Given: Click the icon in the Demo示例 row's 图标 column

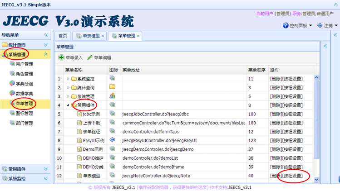Looking at the screenshot, I should [x=112, y=148].
